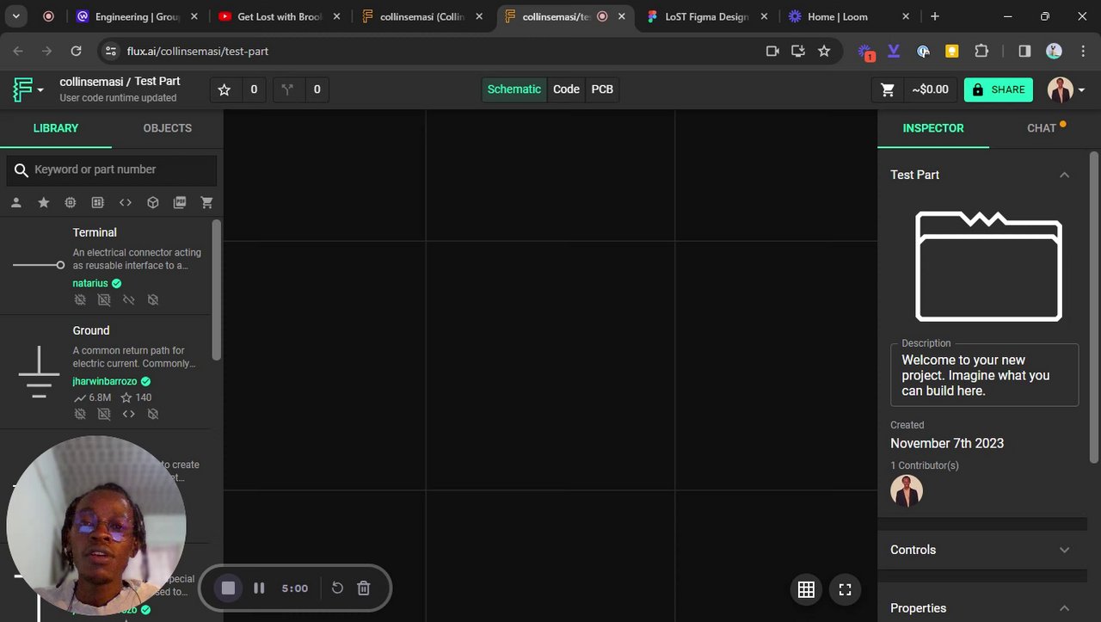The image size is (1101, 622).
Task: Switch to Get Lost with Brook YouTube tab
Action: coord(279,16)
